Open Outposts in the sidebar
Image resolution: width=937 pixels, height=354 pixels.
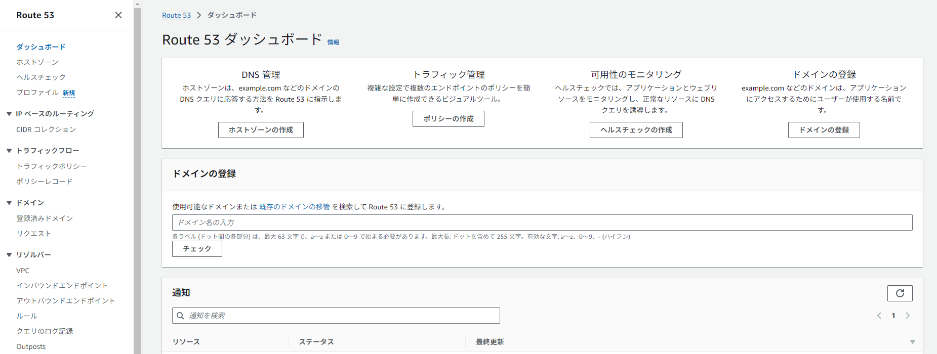31,346
